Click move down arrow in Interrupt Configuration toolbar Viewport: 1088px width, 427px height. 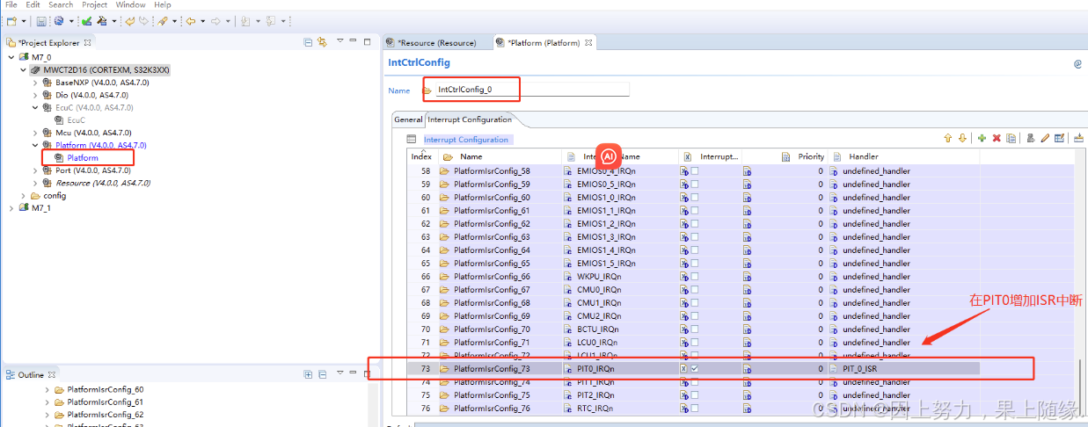(962, 138)
